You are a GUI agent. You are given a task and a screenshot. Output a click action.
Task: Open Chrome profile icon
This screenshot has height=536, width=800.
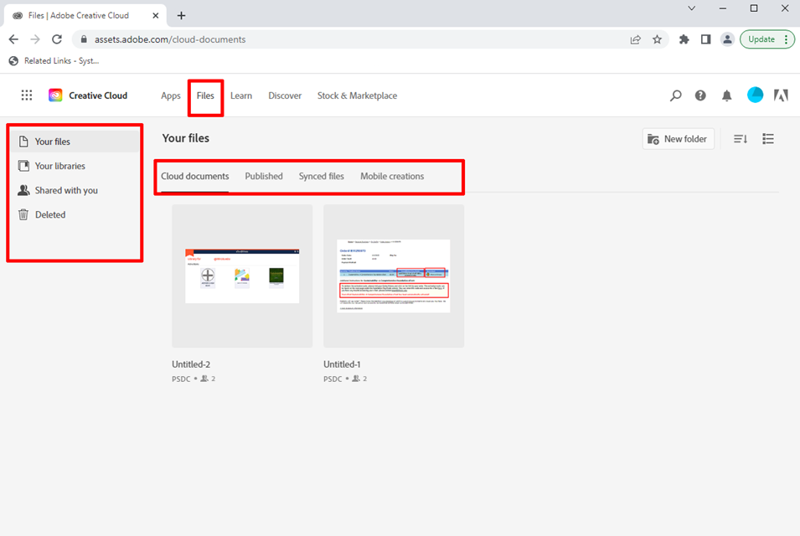727,39
